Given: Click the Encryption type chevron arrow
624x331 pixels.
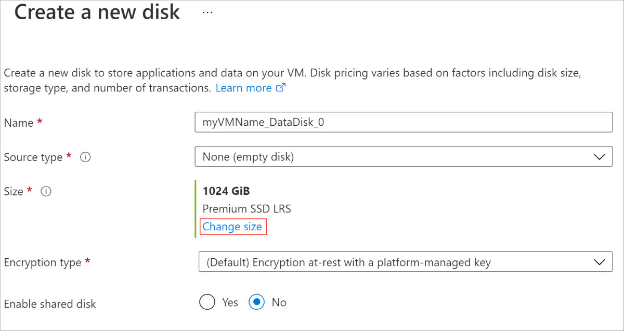Looking at the screenshot, I should pyautogui.click(x=601, y=262).
